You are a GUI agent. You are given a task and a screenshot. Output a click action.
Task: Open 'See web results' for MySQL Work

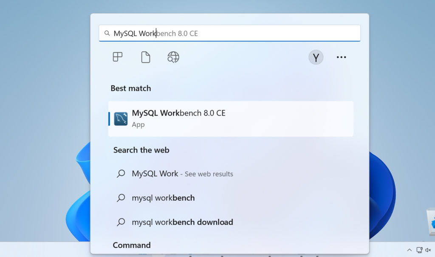click(208, 174)
